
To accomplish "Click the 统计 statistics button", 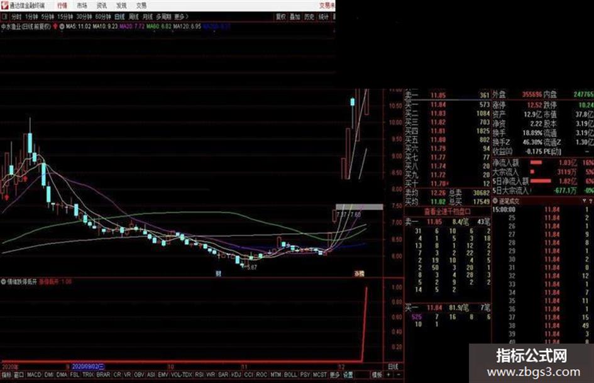I will [324, 17].
